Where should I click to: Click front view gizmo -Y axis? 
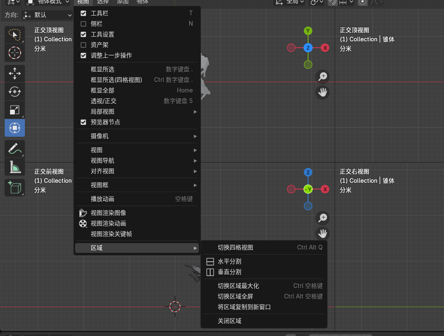coord(308,189)
